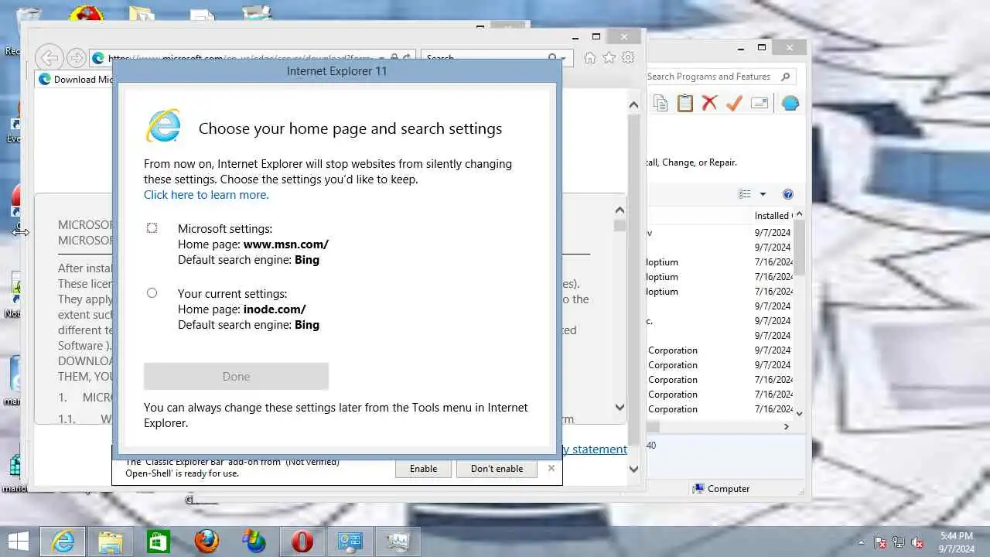The height and width of the screenshot is (557, 990).
Task: Click the Edge site icon in the address bar
Action: pyautogui.click(x=98, y=58)
